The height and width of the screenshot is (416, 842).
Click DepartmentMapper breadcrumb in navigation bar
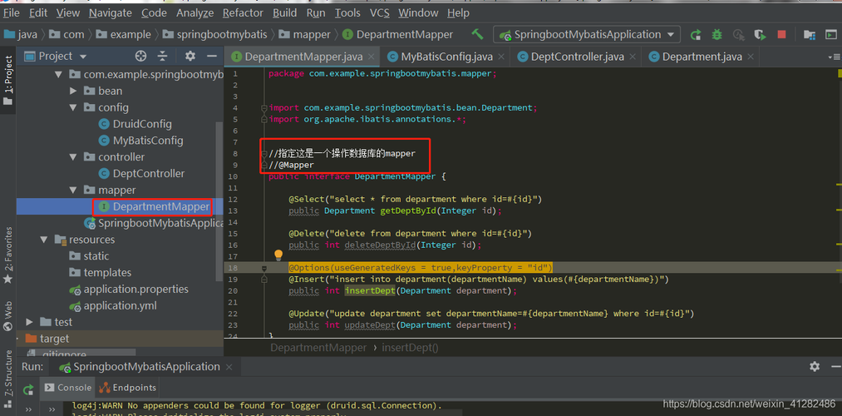coord(397,35)
